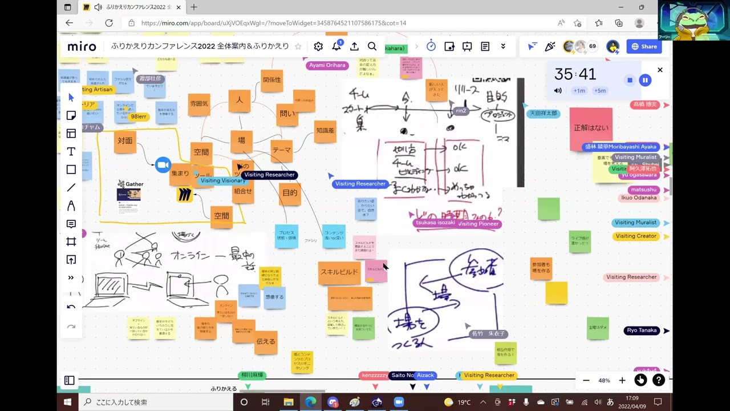Add one minute with +1m button
730x411 pixels.
pyautogui.click(x=579, y=91)
